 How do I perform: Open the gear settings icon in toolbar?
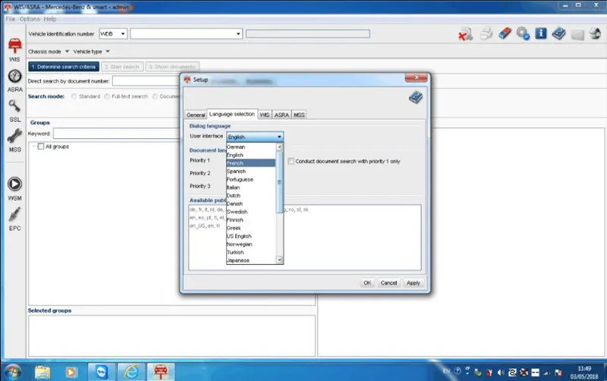click(523, 33)
